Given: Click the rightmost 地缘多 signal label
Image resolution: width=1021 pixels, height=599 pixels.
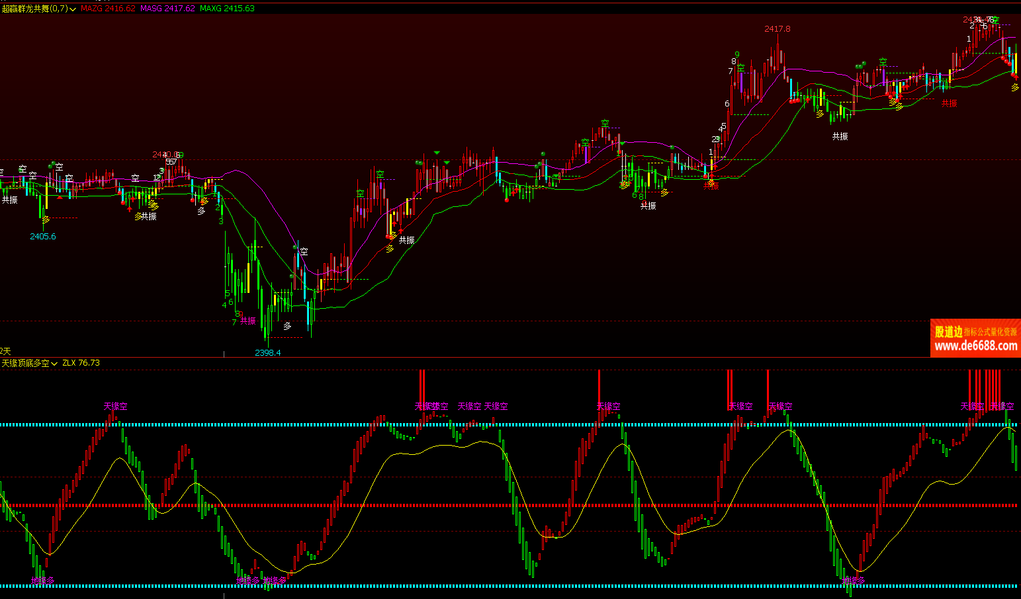Looking at the screenshot, I should coord(853,581).
